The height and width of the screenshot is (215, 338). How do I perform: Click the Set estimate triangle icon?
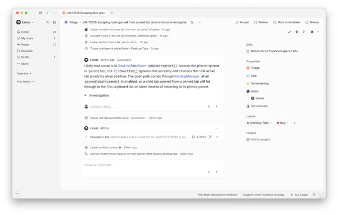(248, 106)
